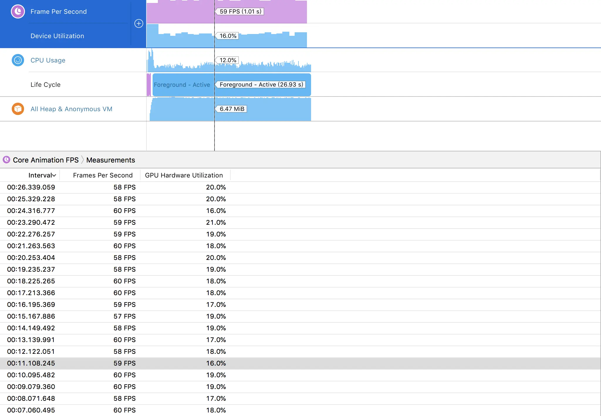601x416 pixels.
Task: Open the Core Animation FPS breadcrumb
Action: (x=46, y=160)
